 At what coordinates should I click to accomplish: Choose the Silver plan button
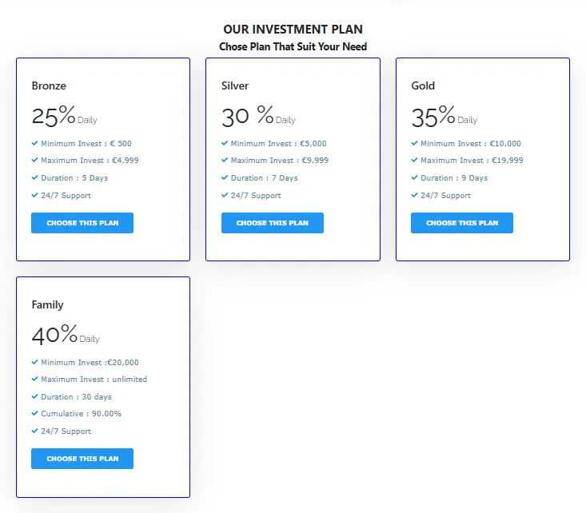coord(273,223)
